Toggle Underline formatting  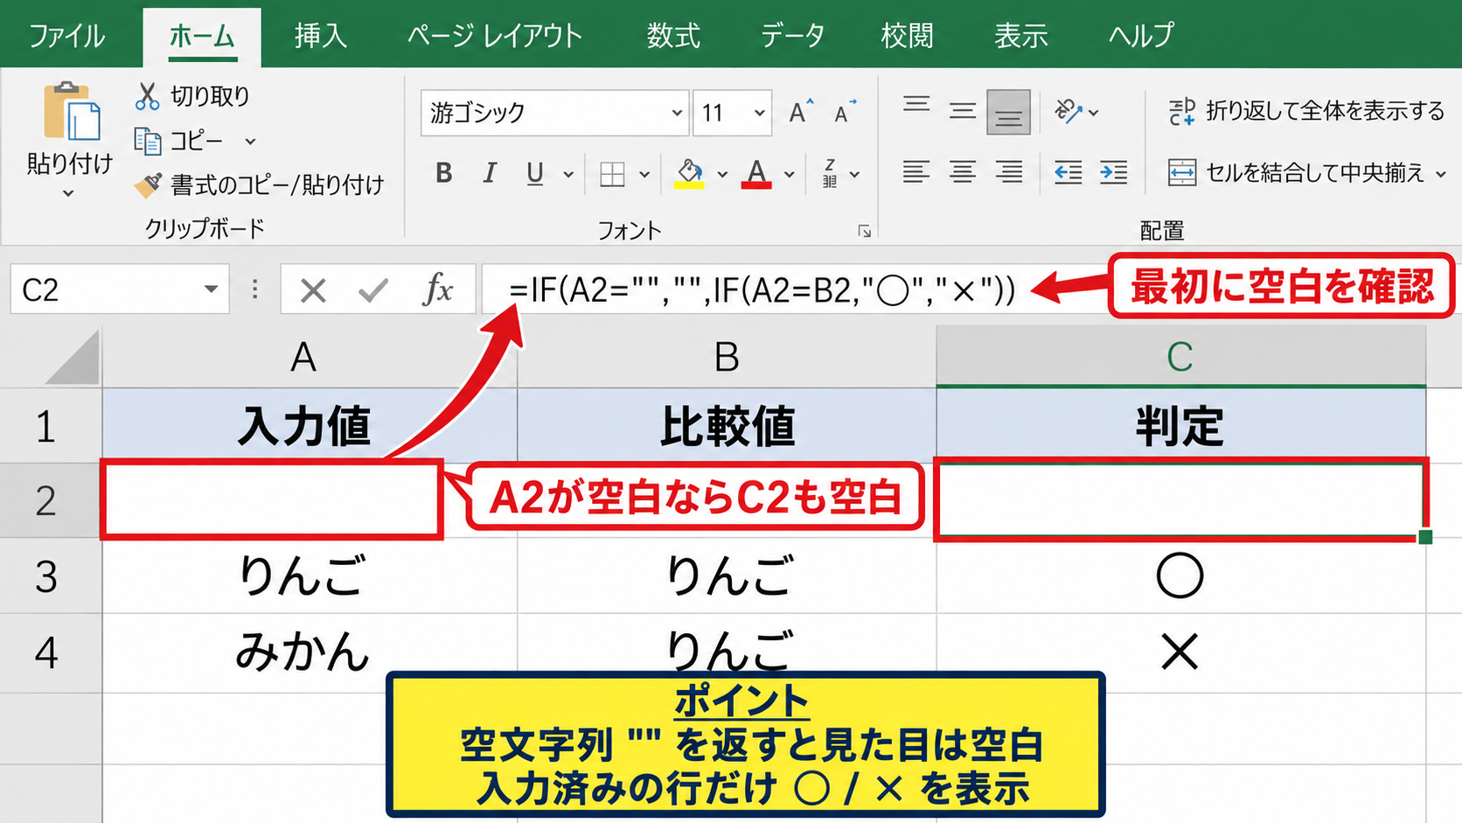(535, 174)
